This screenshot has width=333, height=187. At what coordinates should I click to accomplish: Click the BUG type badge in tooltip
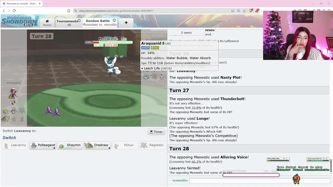(x=155, y=48)
